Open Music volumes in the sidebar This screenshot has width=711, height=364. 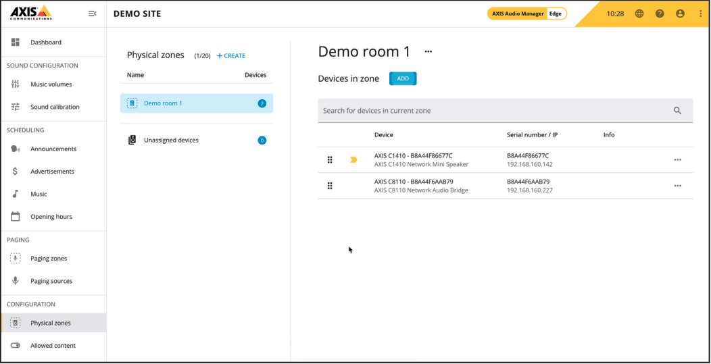click(x=51, y=84)
